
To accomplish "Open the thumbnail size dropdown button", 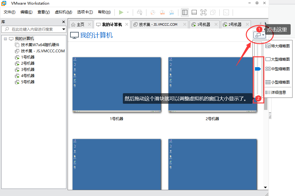I will tap(259, 35).
